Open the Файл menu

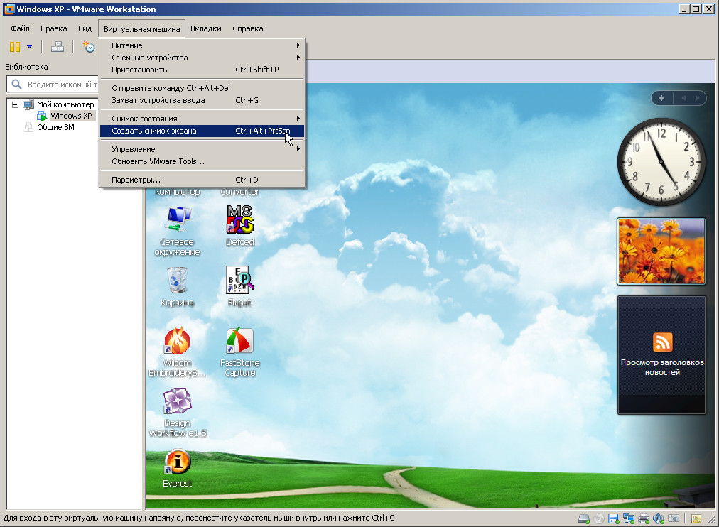click(x=20, y=28)
